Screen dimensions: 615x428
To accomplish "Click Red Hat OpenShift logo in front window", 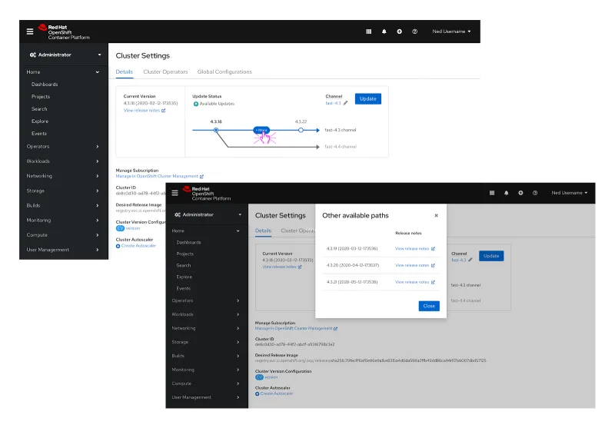I will tap(207, 193).
